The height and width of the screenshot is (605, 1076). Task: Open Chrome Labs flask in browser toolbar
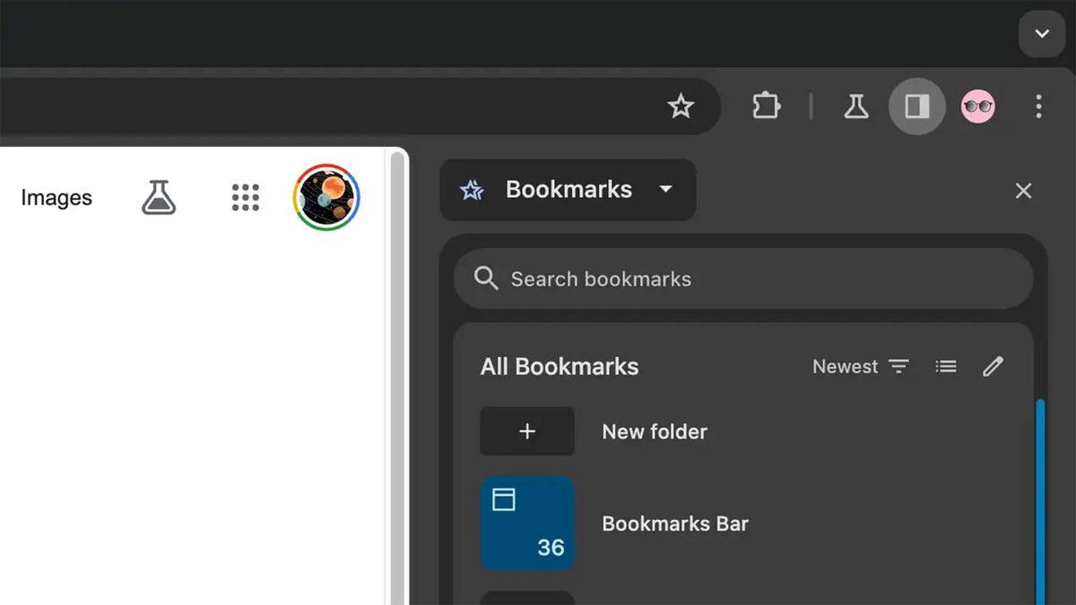pyautogui.click(x=855, y=107)
